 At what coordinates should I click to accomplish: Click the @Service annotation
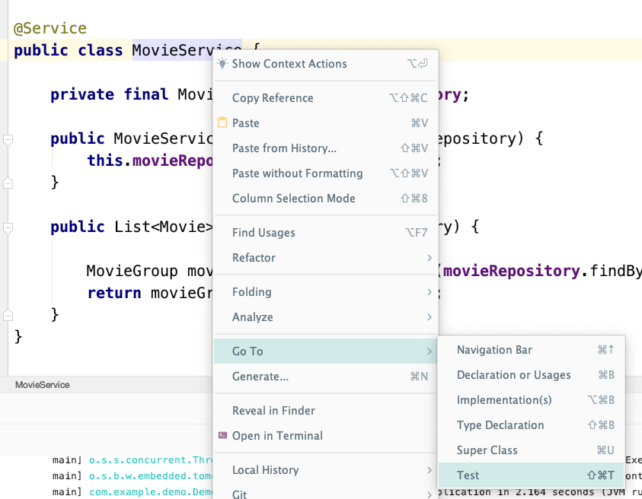tap(50, 29)
